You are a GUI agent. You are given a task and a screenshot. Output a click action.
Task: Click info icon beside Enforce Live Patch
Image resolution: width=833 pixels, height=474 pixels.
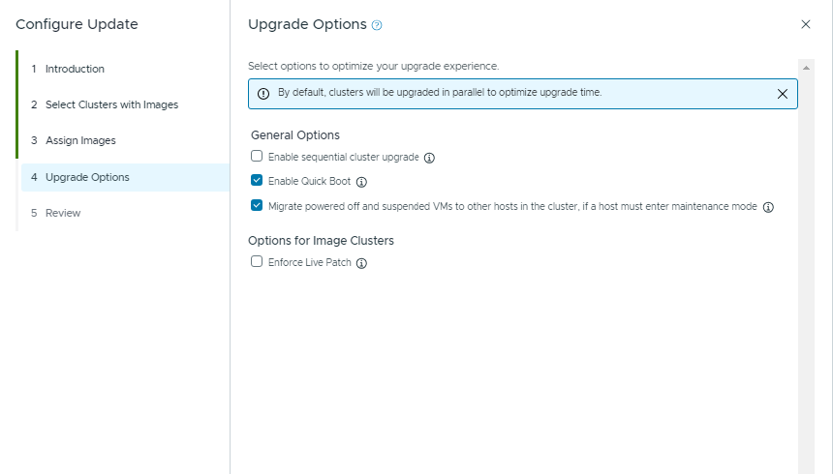point(361,263)
